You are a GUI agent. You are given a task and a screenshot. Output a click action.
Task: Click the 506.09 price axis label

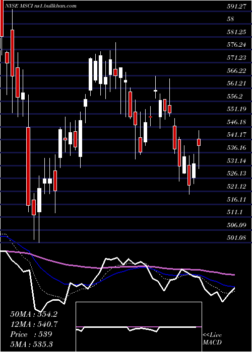pyautogui.click(x=236, y=225)
